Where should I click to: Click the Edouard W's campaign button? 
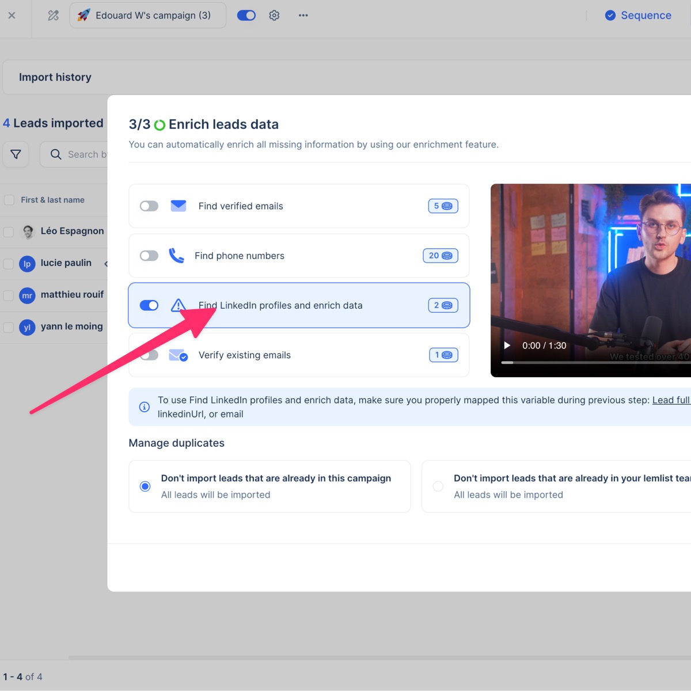pyautogui.click(x=147, y=15)
